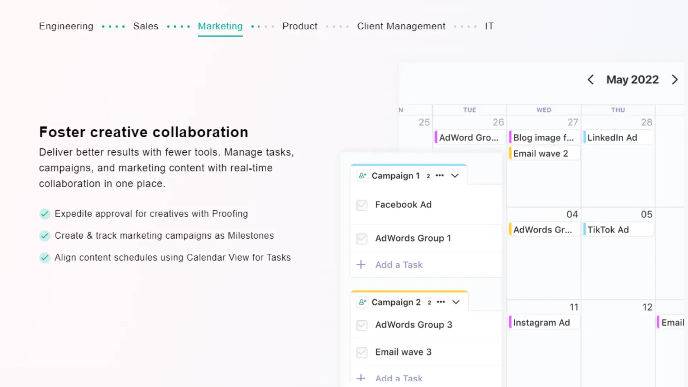Open the LinkedIn Ad calendar entry

click(x=618, y=138)
